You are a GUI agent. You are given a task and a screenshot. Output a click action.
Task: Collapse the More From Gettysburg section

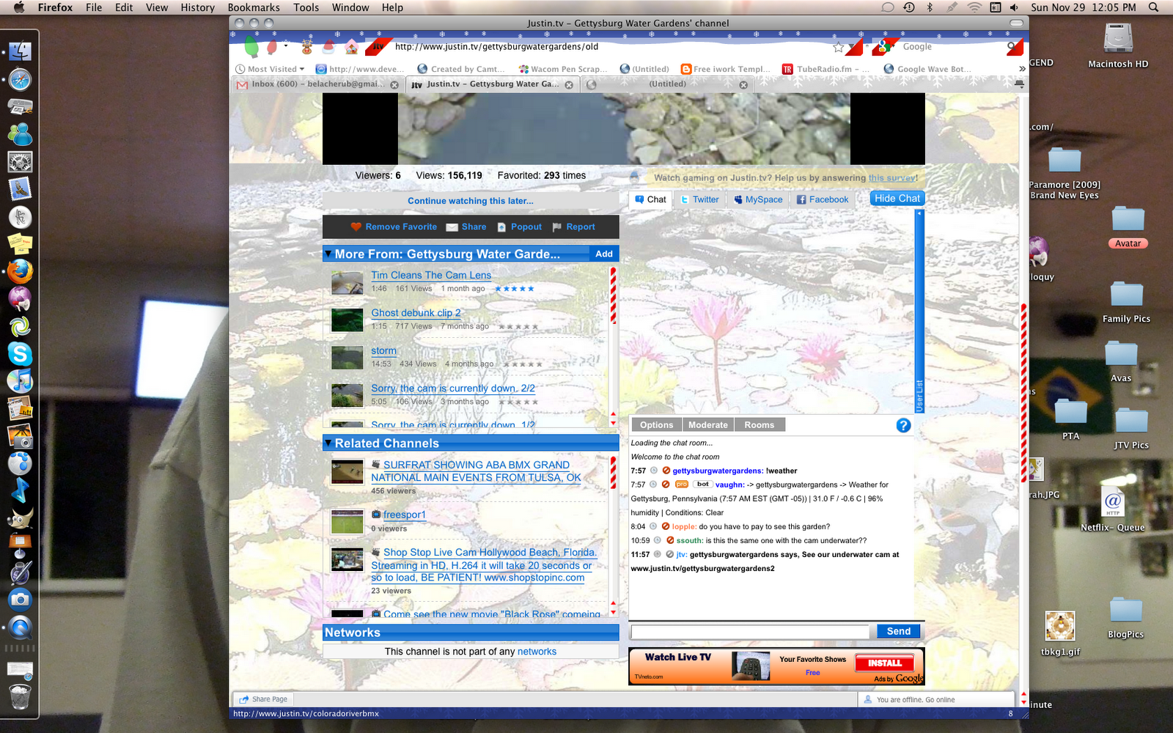(x=328, y=254)
